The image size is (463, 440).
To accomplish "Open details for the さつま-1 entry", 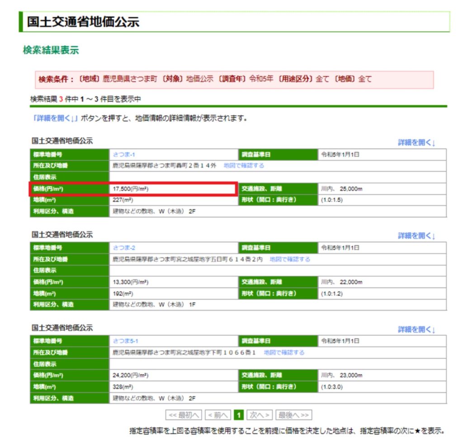I will point(416,143).
